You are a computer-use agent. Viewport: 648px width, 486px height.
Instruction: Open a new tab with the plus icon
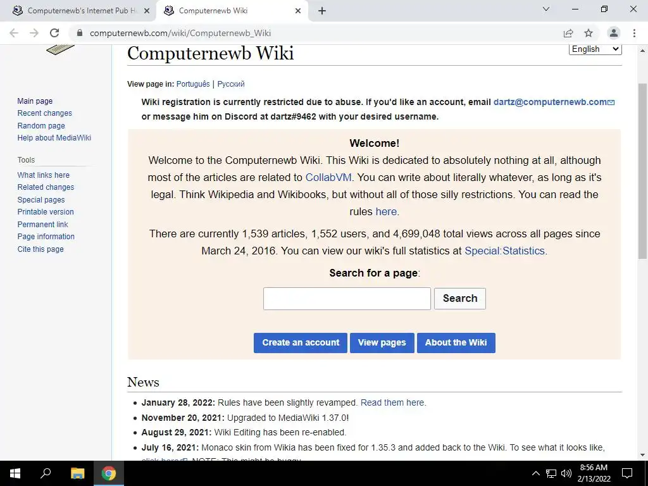tap(322, 11)
